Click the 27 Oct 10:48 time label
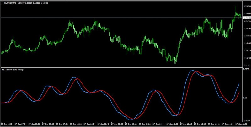 [214, 124]
